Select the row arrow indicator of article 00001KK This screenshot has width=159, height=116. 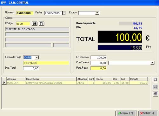[x=4, y=83]
